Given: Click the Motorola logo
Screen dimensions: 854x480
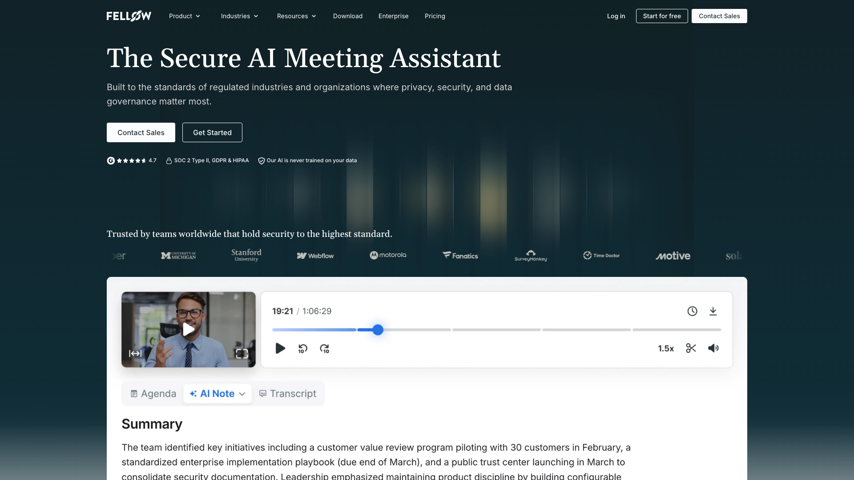Looking at the screenshot, I should pyautogui.click(x=388, y=255).
